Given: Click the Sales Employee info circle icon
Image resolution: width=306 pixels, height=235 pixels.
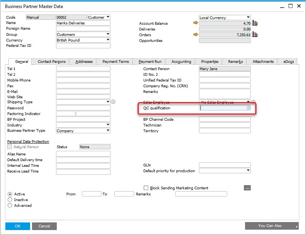Looking at the screenshot, I should (x=253, y=102).
